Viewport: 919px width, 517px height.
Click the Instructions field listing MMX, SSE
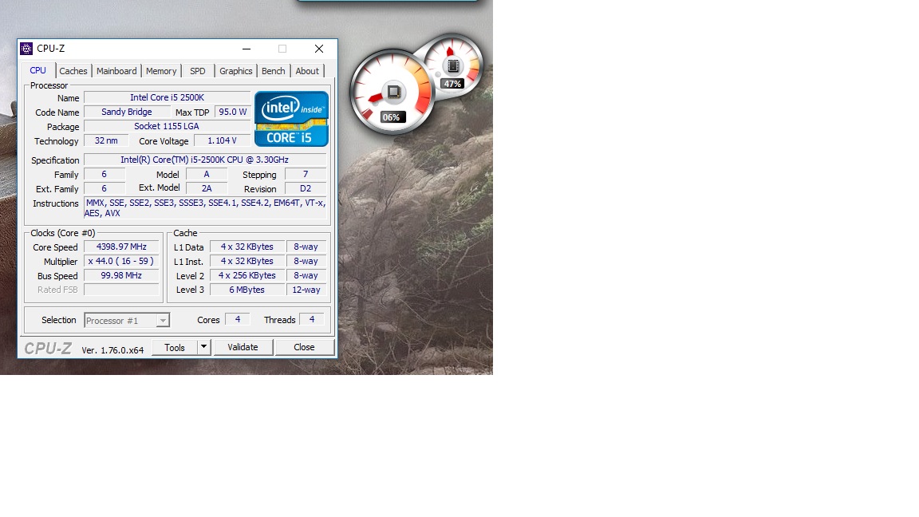[x=205, y=208]
